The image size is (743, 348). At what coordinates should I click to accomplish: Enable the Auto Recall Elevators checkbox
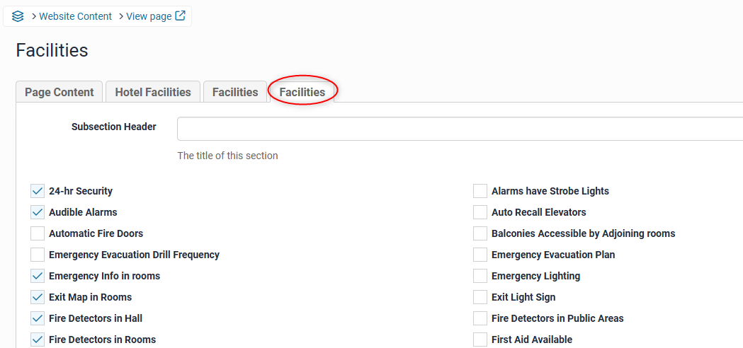pyautogui.click(x=480, y=212)
